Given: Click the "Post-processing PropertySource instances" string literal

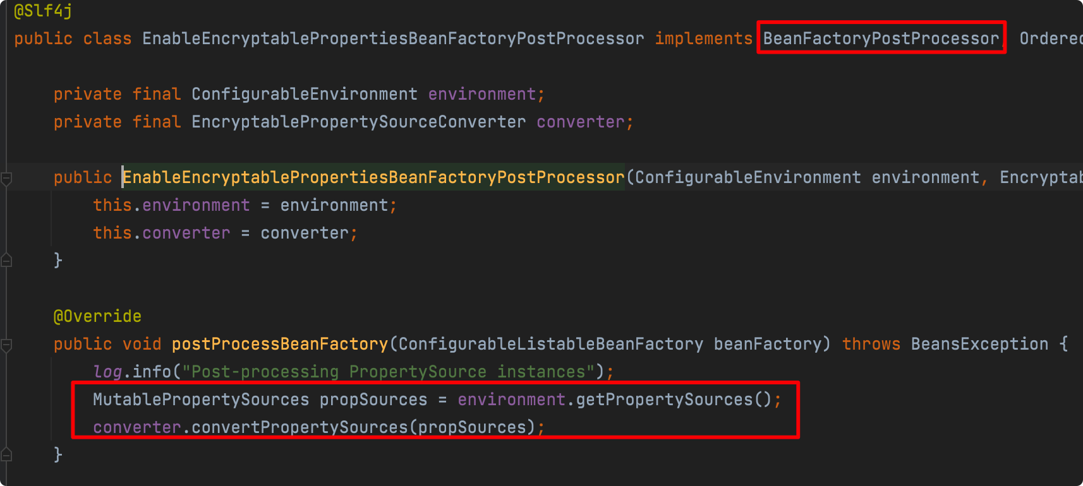Looking at the screenshot, I should [x=389, y=372].
